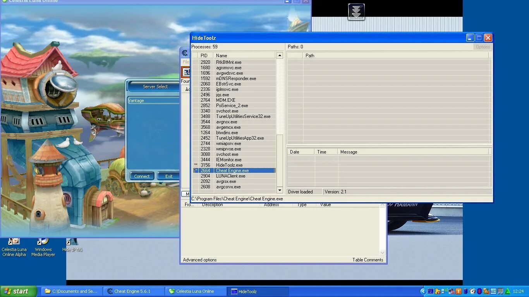Select the RtkBtMnt.exe process row

click(x=234, y=62)
